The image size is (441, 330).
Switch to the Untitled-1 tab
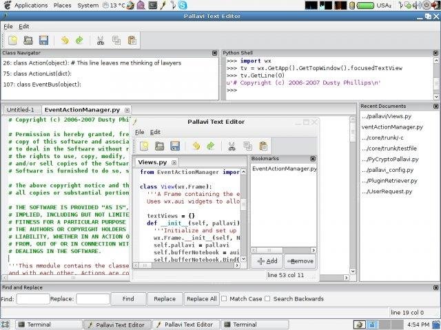[x=20, y=110]
